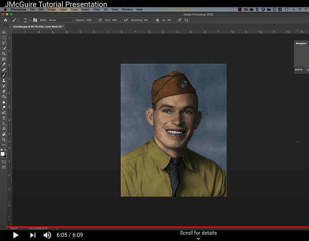The height and width of the screenshot is (241, 309).
Task: Select the Hand tool
Action: point(4,134)
